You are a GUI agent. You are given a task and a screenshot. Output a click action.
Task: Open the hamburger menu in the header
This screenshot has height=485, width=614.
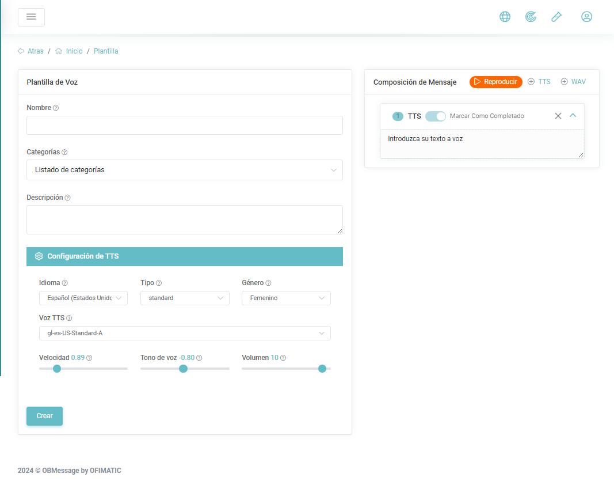click(31, 17)
